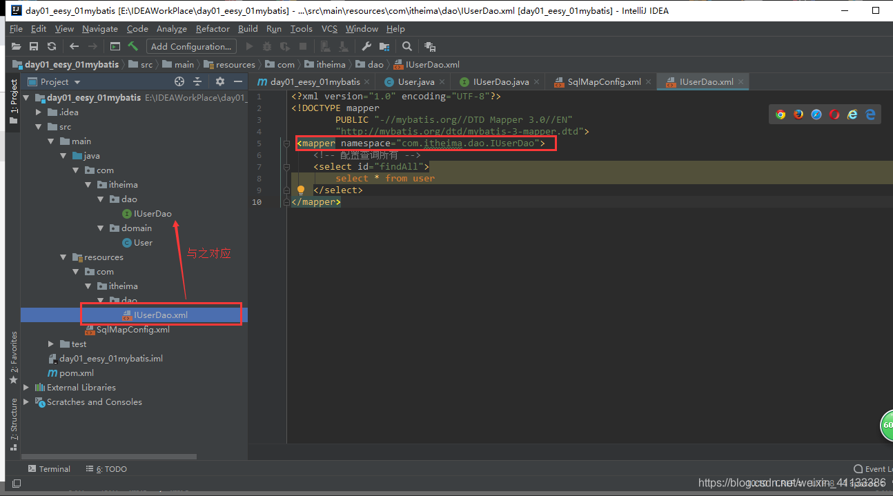Click the Project panel horizontal scrollbar

pyautogui.click(x=108, y=456)
